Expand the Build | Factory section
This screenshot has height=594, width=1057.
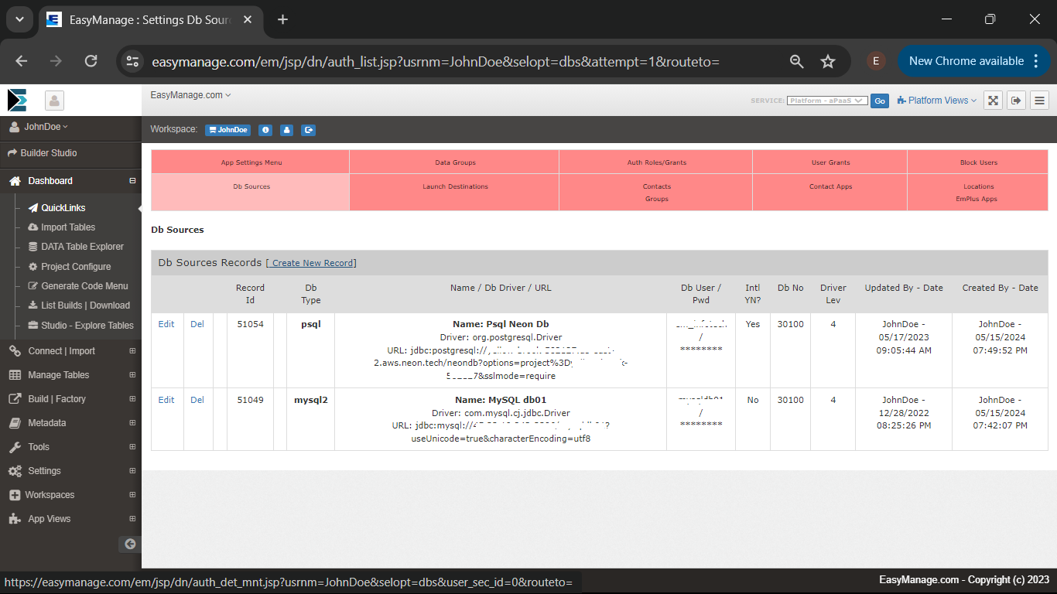132,399
